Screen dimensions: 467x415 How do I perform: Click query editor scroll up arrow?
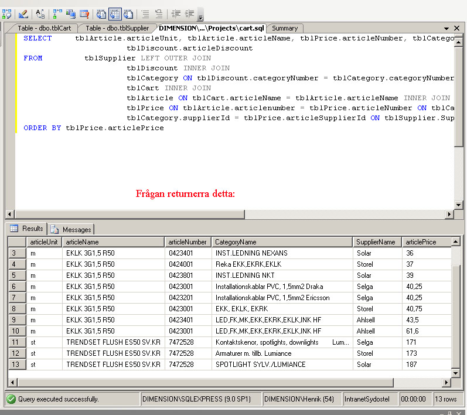pyautogui.click(x=458, y=42)
